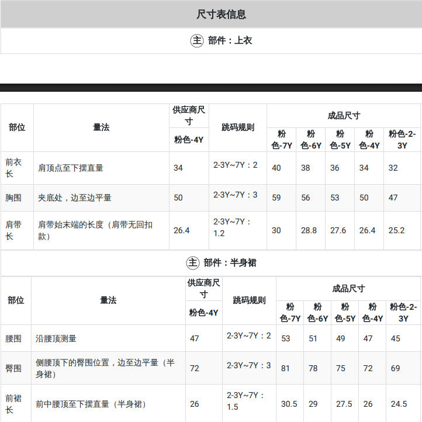Select the 粉色-2-3Y column header in the 半身裙 table

coord(403,313)
